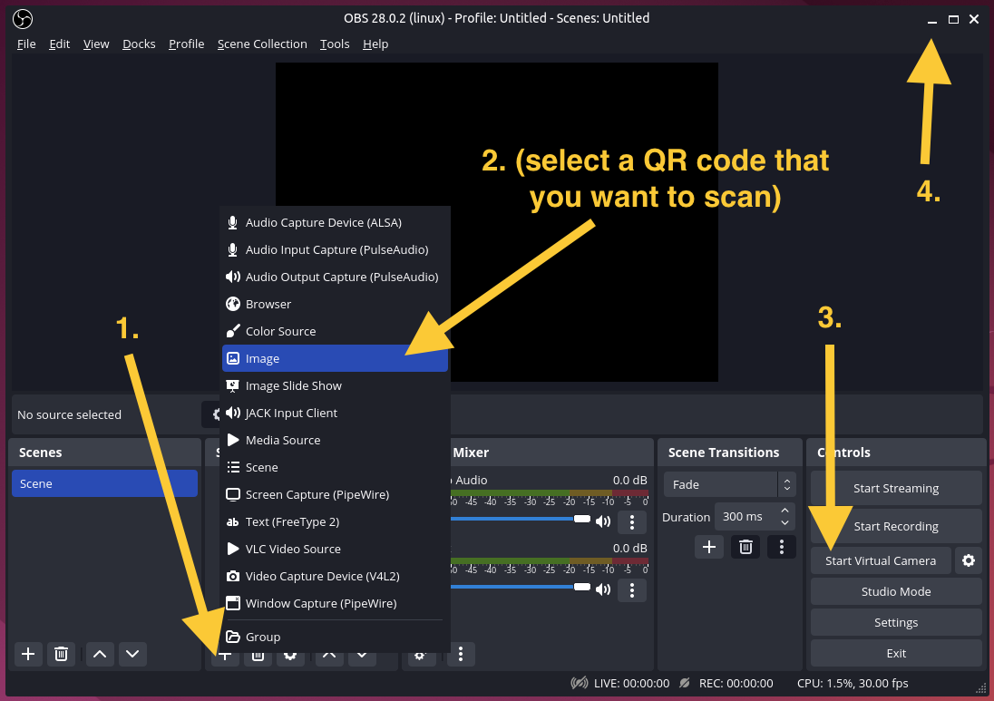Viewport: 994px width, 701px height.
Task: Add a configurable scene transition
Action: 708,546
